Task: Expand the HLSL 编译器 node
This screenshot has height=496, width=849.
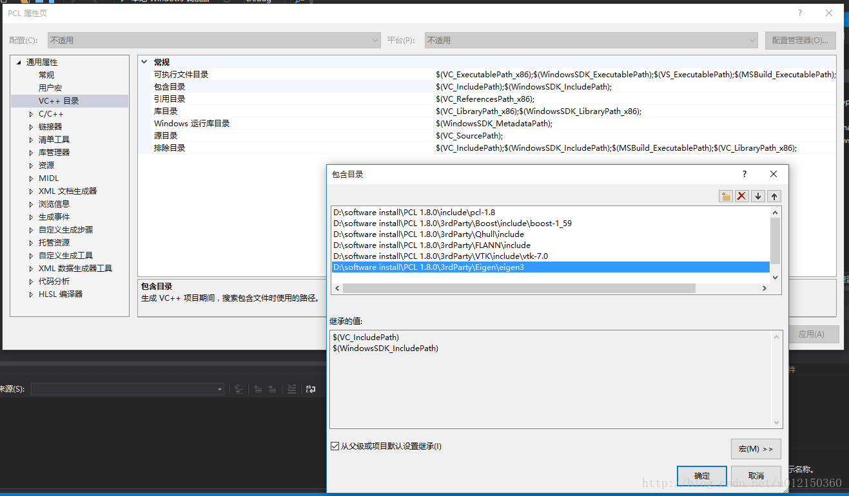Action: (x=31, y=294)
